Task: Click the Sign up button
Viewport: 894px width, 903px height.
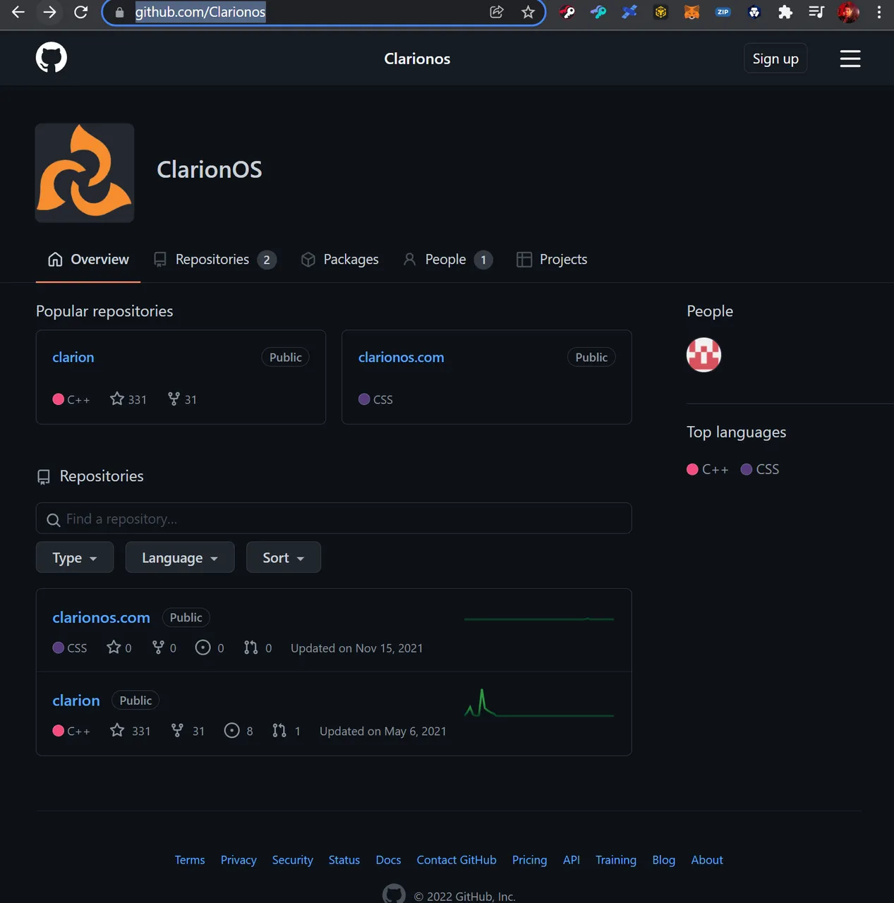Action: click(775, 59)
